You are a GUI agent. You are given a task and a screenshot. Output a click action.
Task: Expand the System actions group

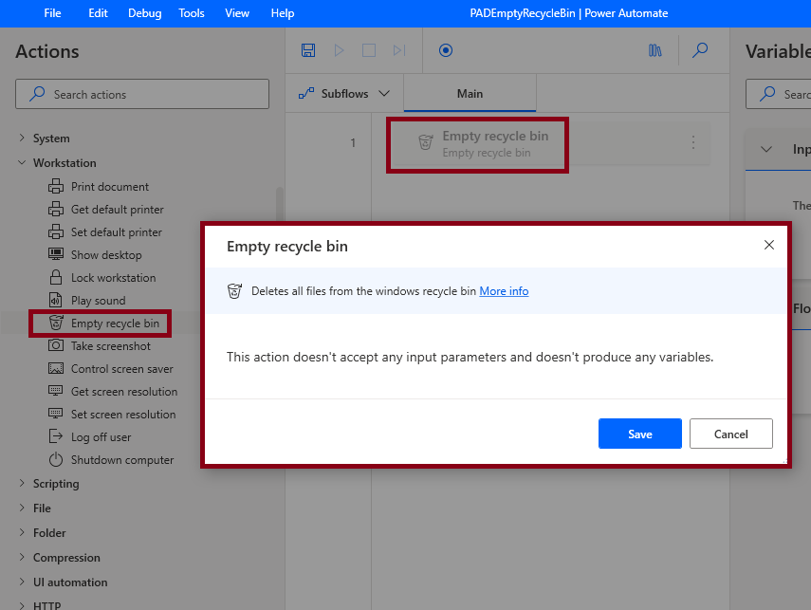pos(22,138)
